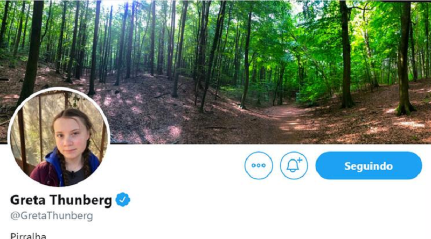Screen dimensions: 431x239
Task: Select the verified checkmark beside the name
Action: click(123, 200)
